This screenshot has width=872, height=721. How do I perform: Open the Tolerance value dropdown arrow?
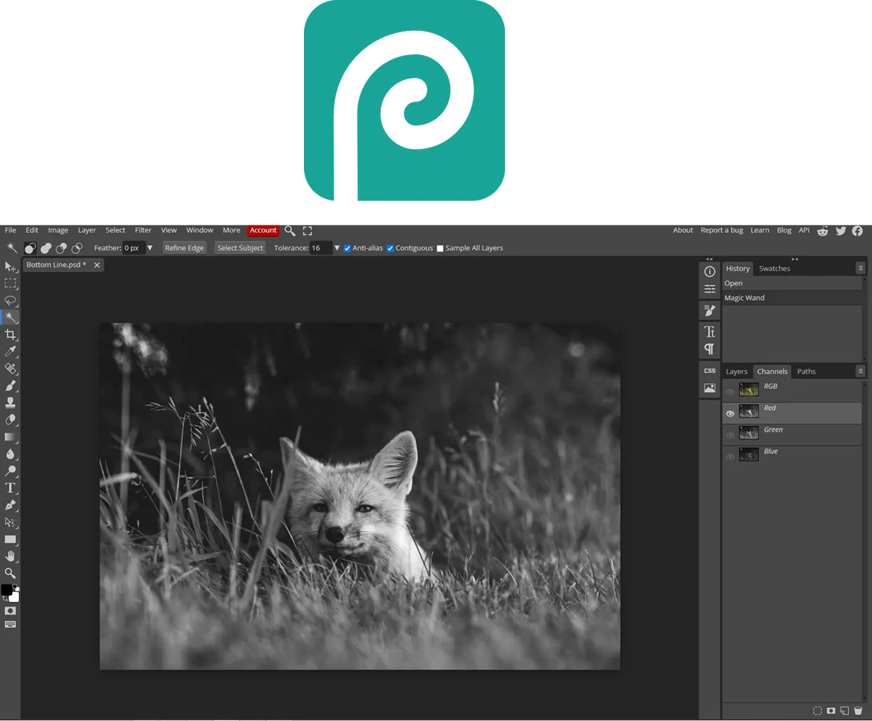(337, 248)
